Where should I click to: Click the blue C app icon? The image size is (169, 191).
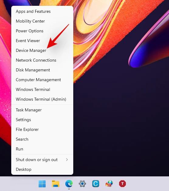96,184
